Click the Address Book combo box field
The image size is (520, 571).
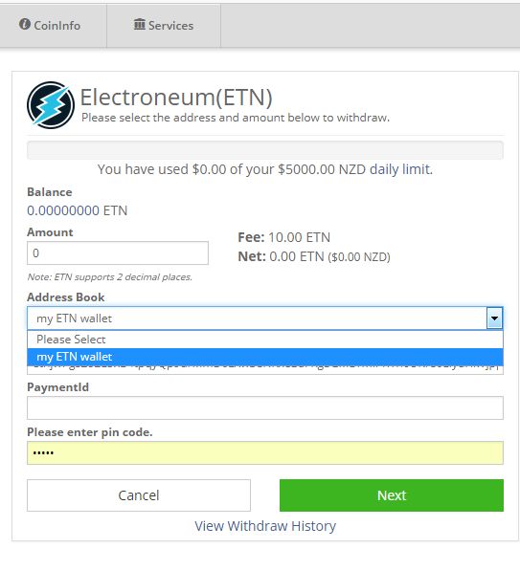[265, 318]
